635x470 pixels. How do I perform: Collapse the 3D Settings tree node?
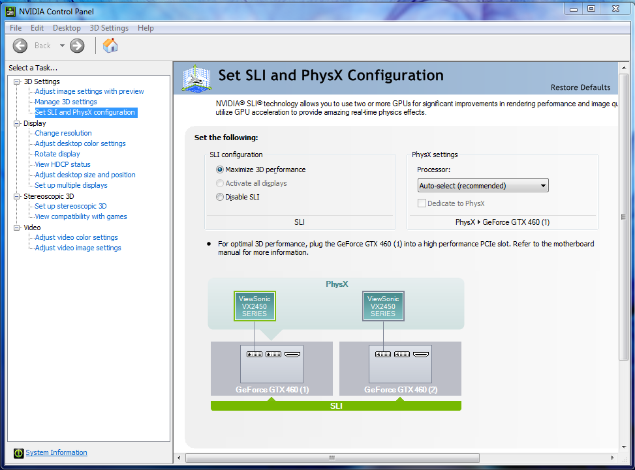[16, 81]
